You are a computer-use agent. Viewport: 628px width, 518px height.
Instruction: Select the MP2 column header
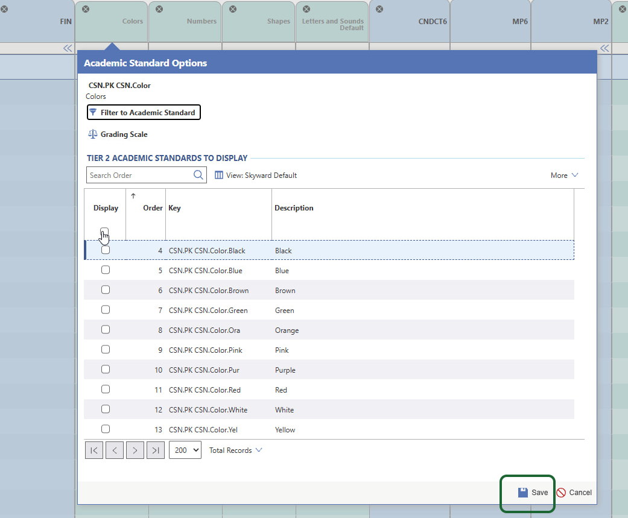(571, 21)
